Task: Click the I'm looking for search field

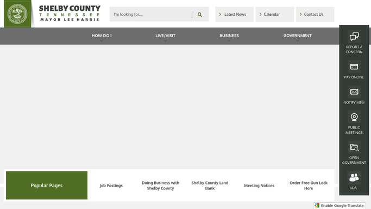Action: 152,15
